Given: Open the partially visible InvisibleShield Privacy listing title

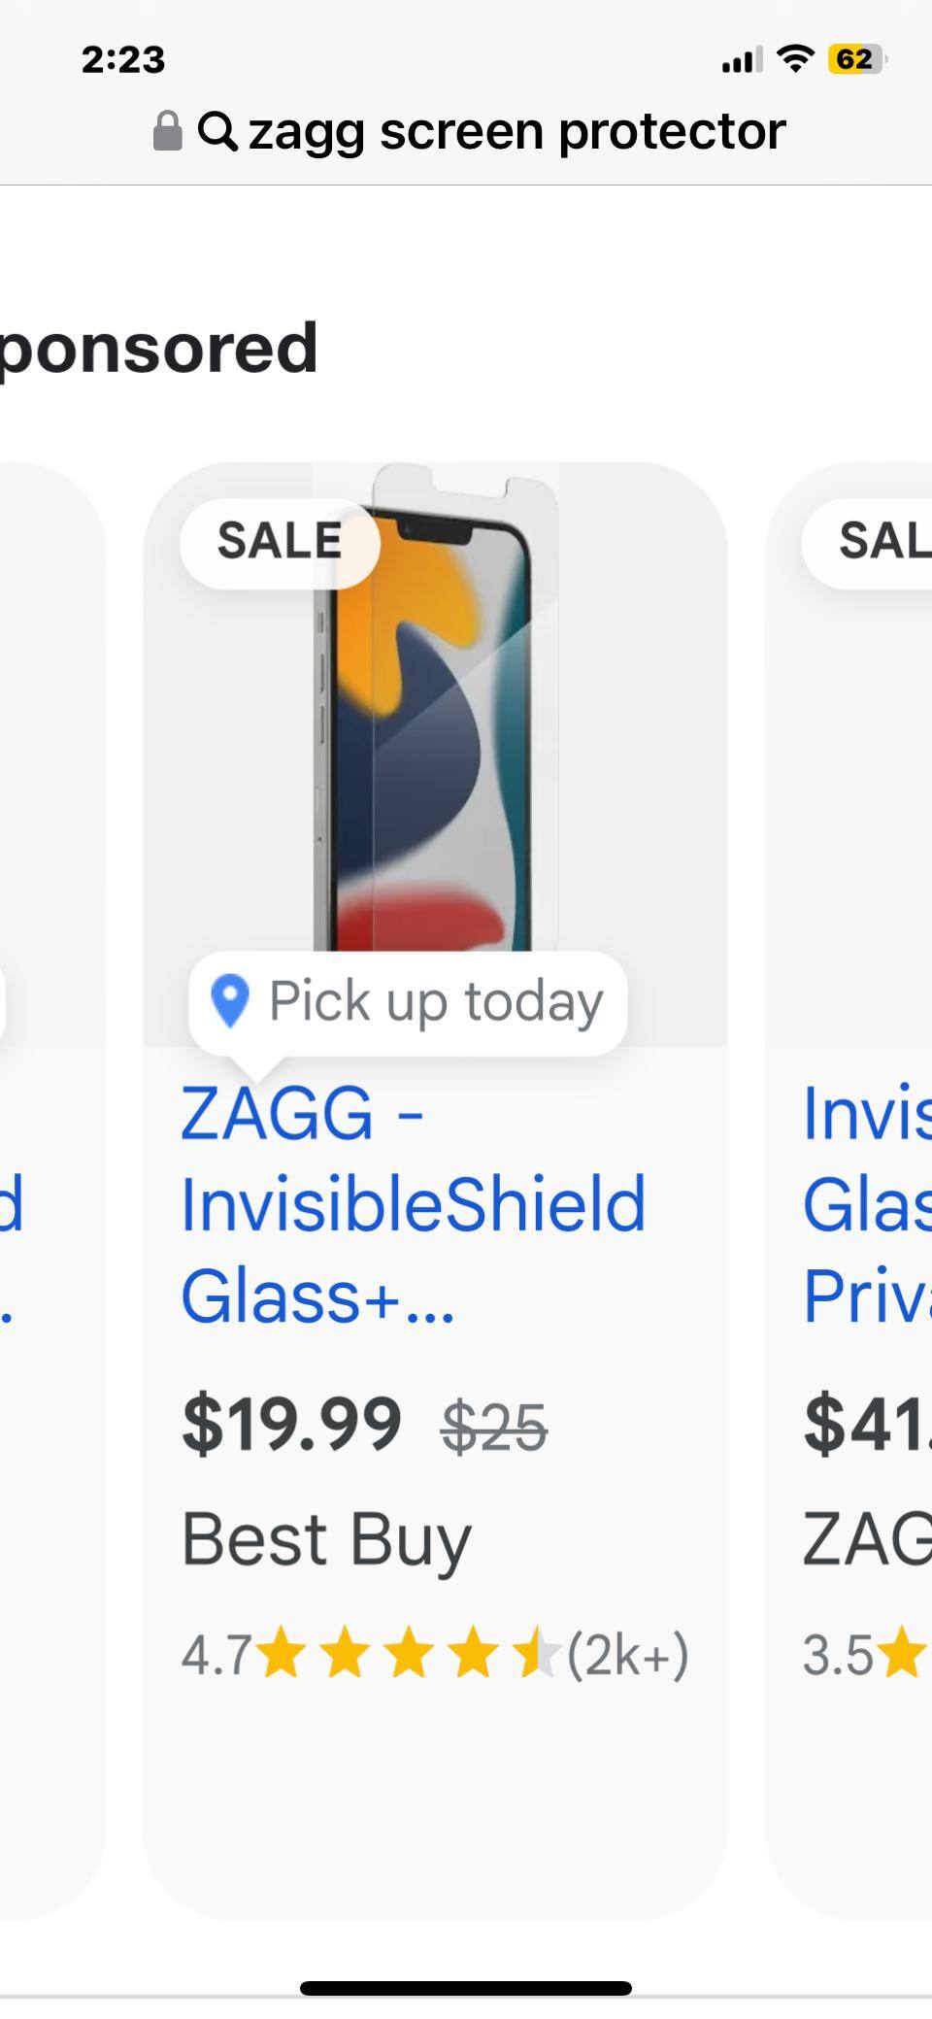Looking at the screenshot, I should pos(866,1204).
